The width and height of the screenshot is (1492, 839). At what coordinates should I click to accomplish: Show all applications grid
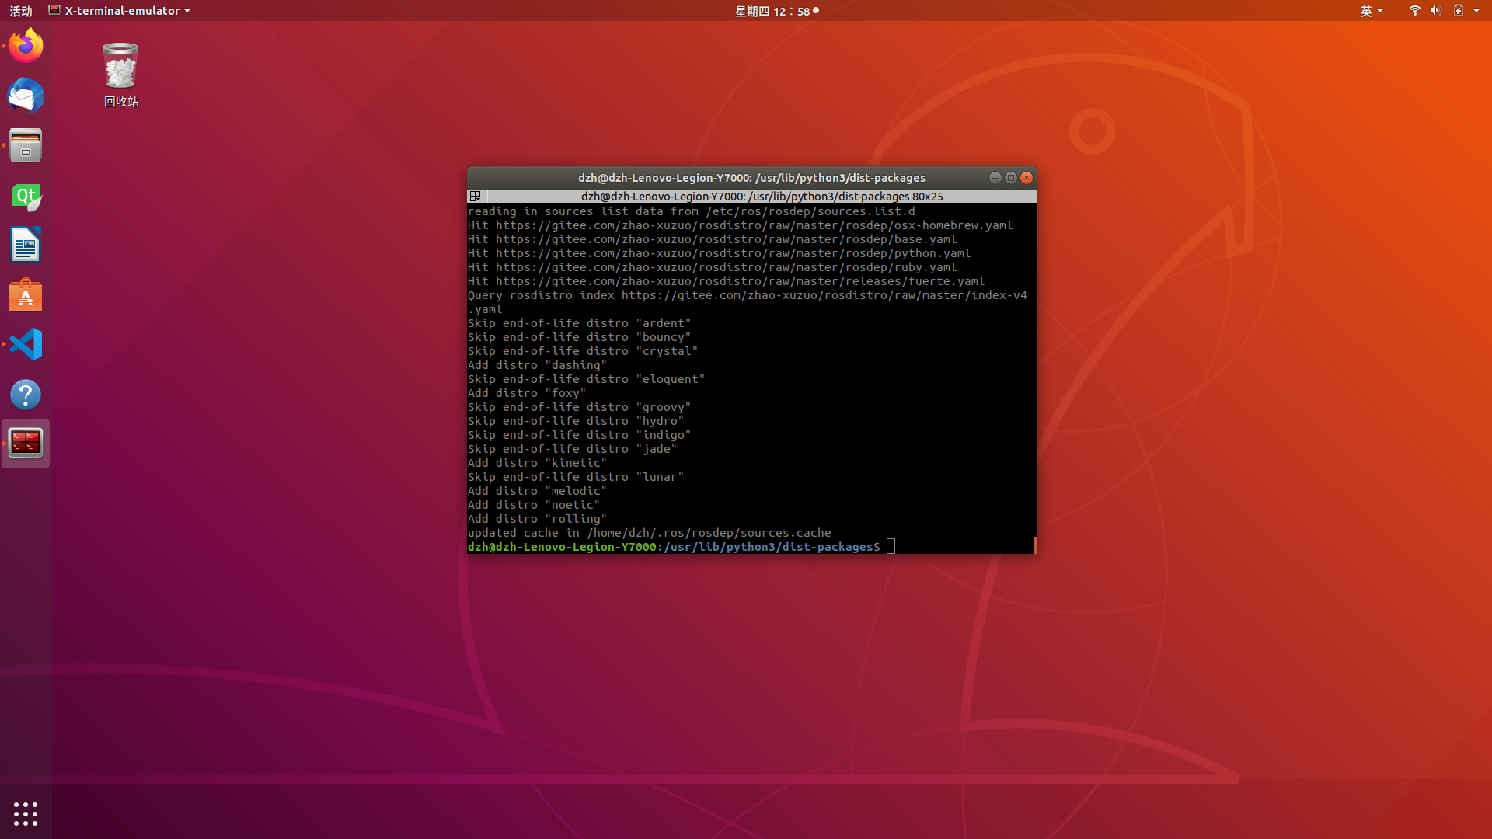[26, 813]
